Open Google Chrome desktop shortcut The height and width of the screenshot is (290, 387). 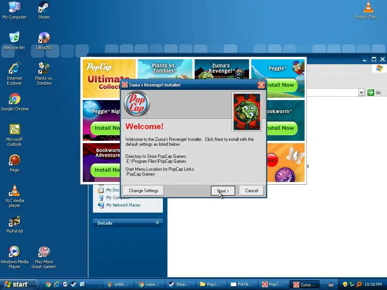15,102
